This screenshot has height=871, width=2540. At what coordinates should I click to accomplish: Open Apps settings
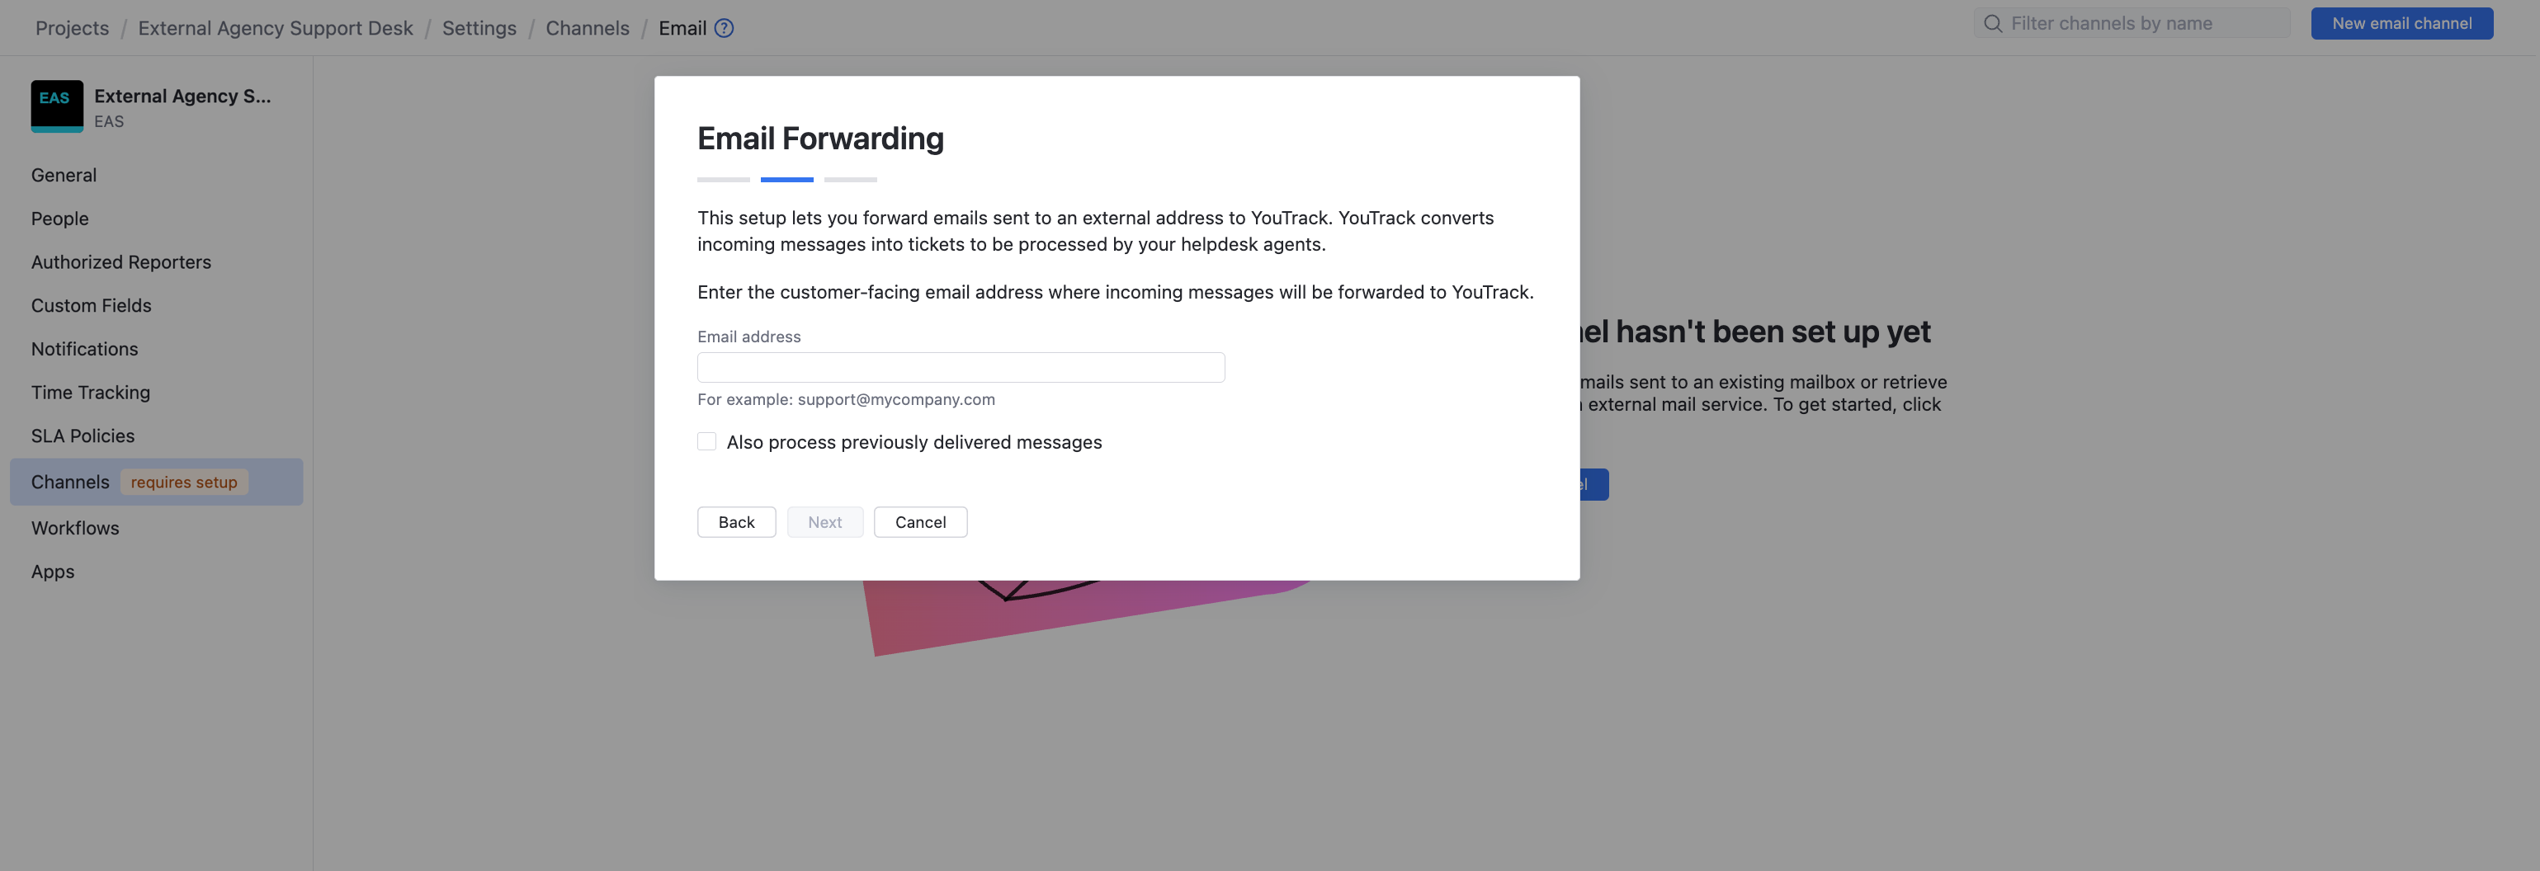coord(54,572)
